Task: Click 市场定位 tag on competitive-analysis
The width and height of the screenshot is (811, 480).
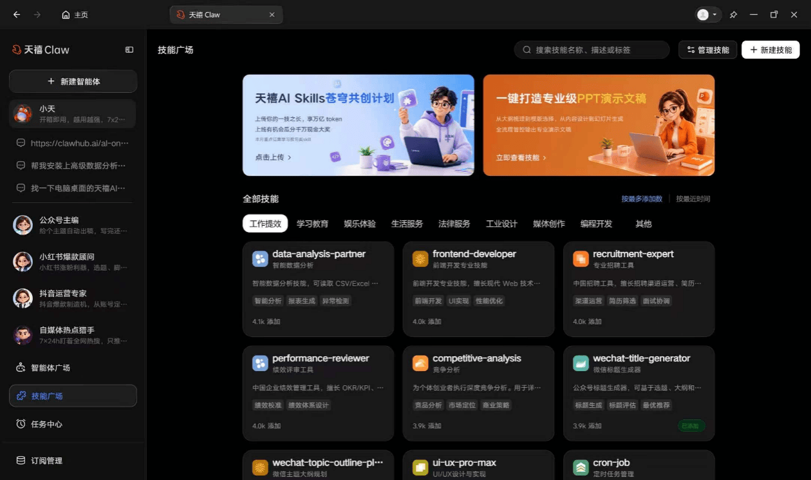Action: click(x=462, y=405)
